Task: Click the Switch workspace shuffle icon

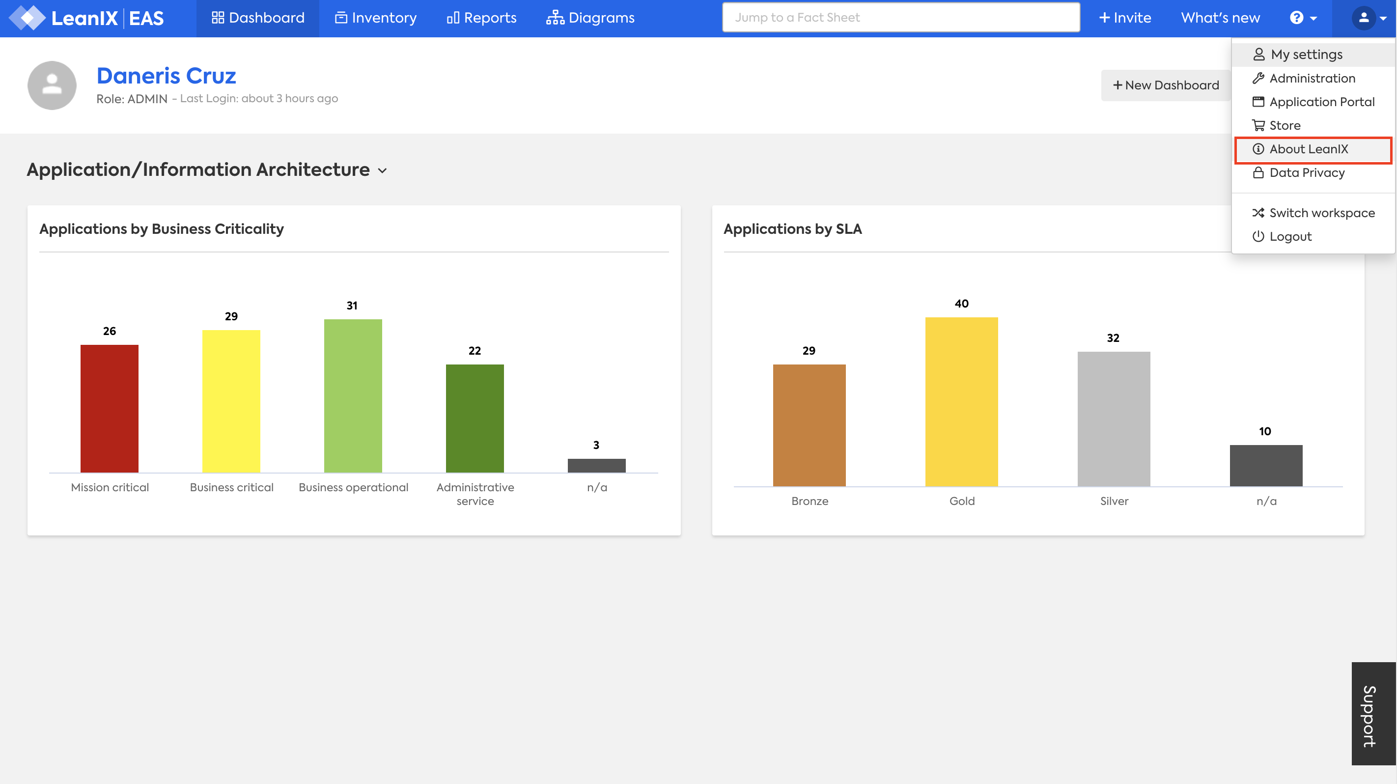Action: coord(1257,213)
